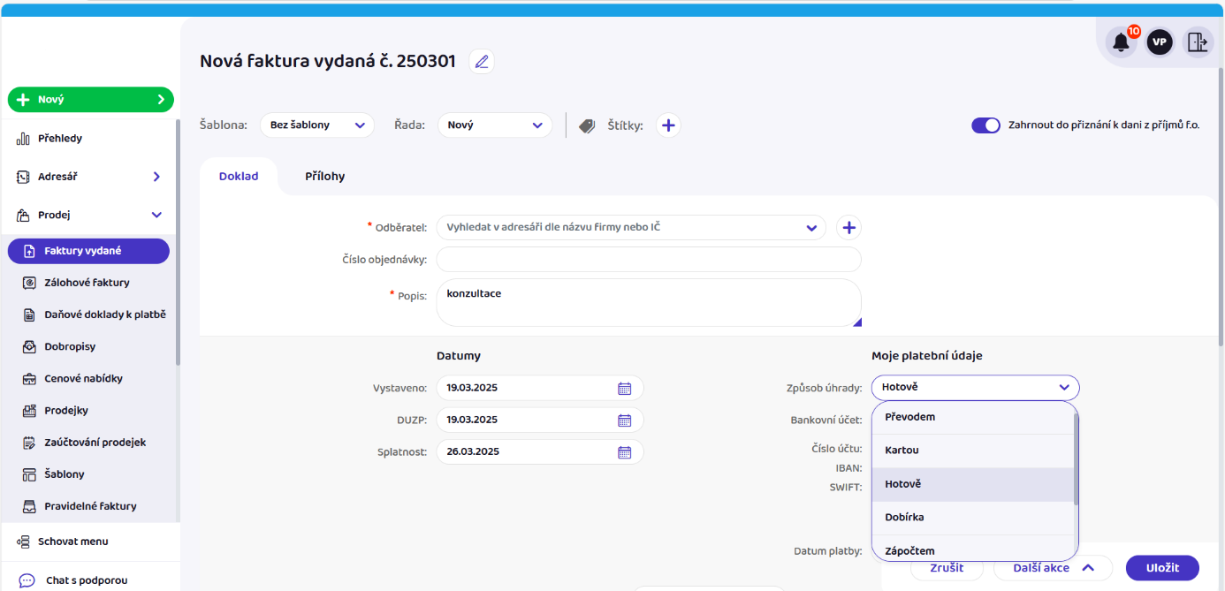Click the sidebar menu scrollbar
This screenshot has width=1225, height=591.
pos(178,242)
